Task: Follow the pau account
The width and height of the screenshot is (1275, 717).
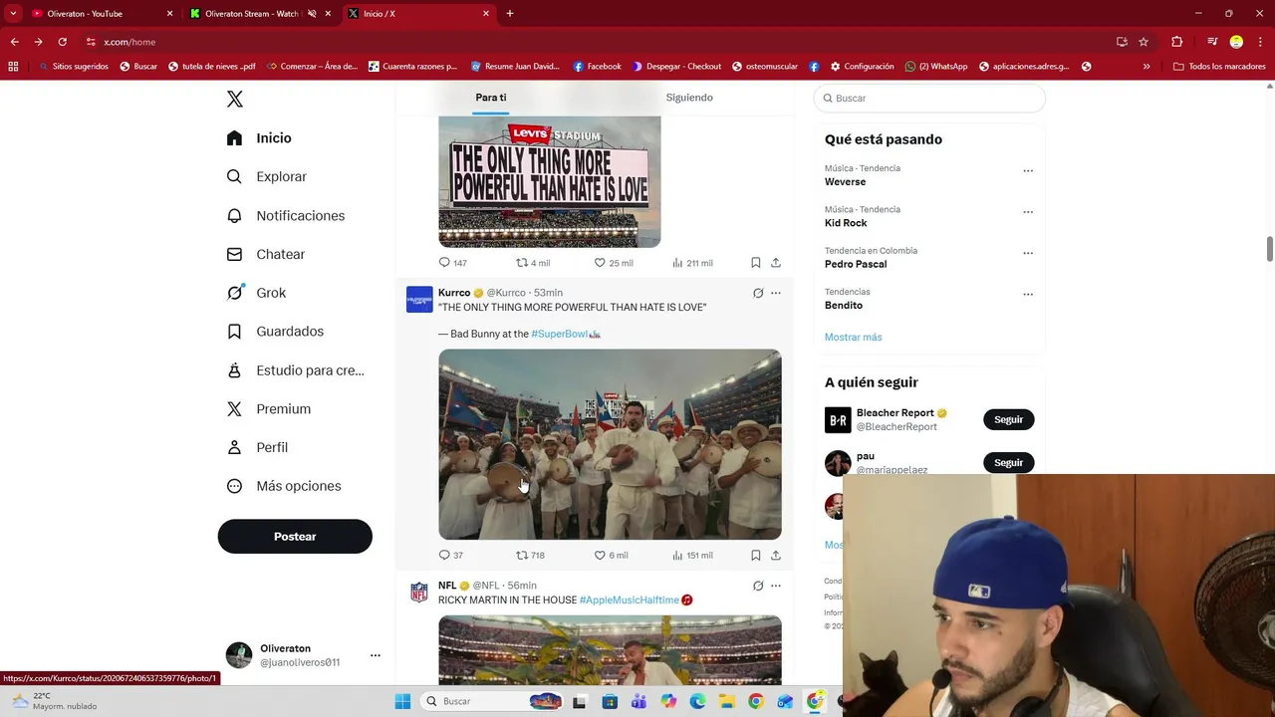Action: coord(1008,462)
